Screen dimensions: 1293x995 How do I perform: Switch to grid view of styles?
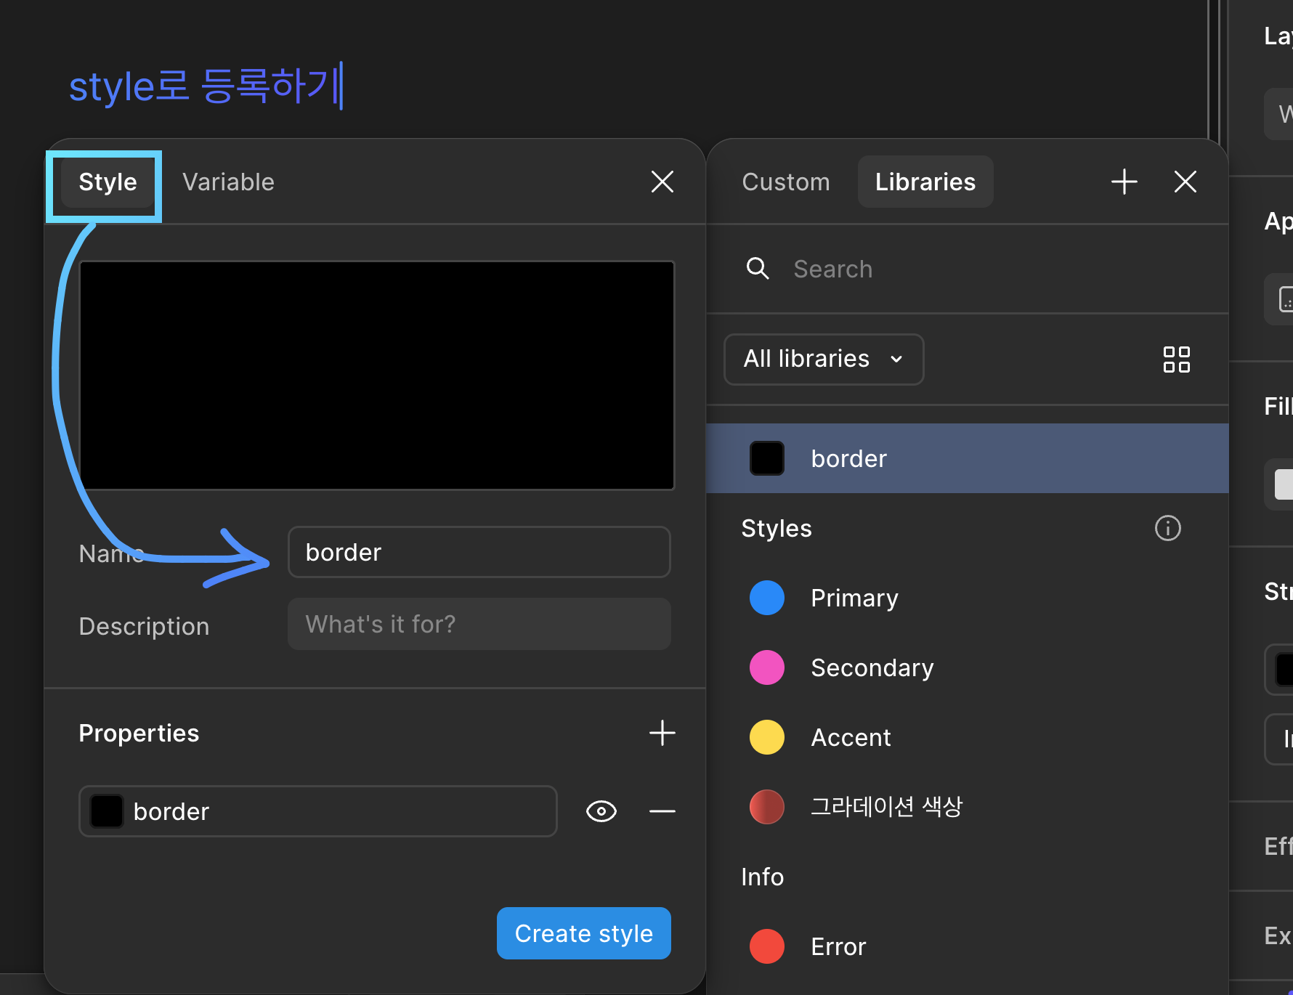[x=1176, y=359]
